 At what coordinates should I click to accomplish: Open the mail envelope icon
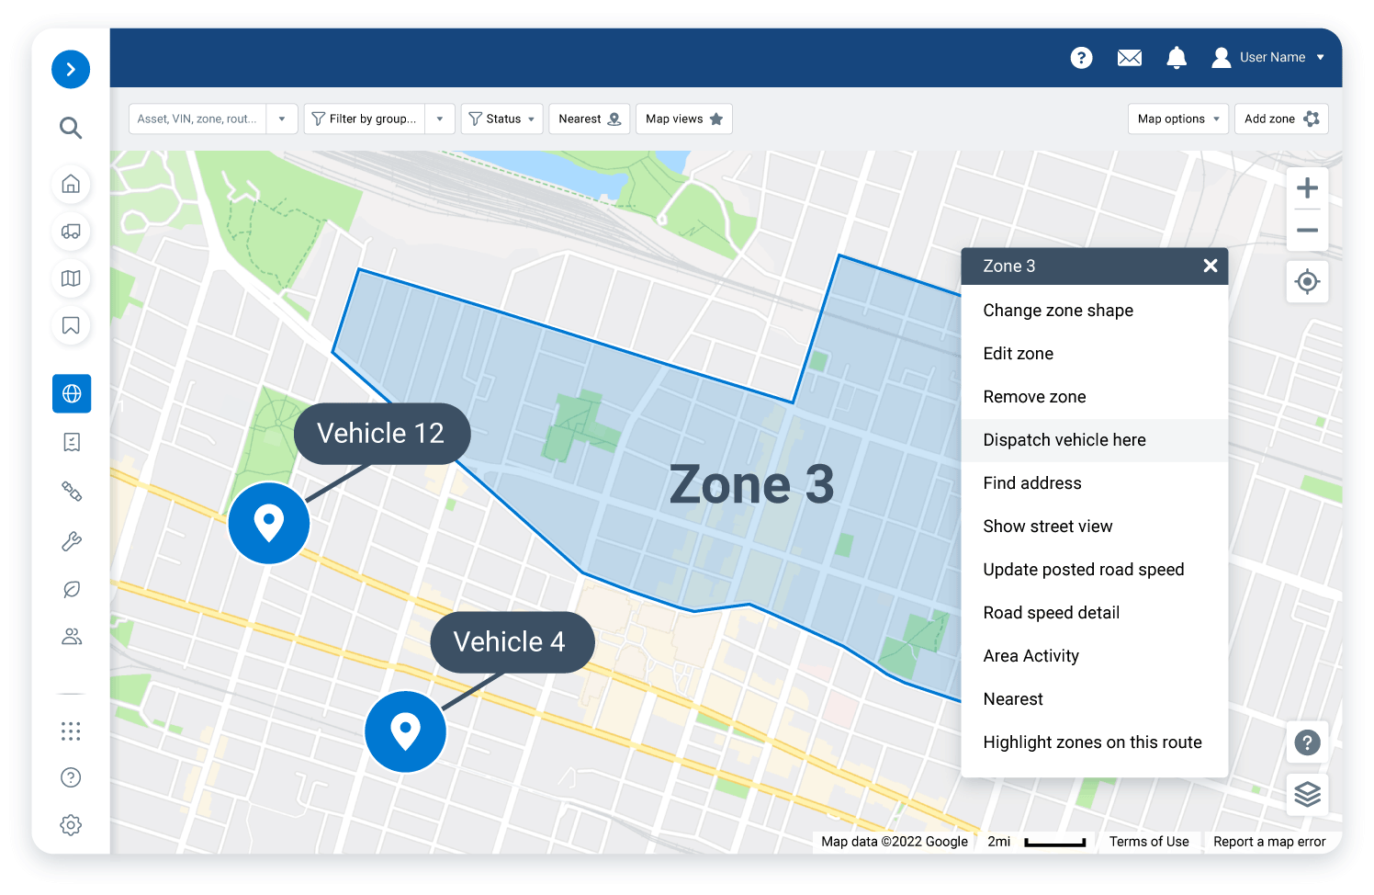[1129, 58]
